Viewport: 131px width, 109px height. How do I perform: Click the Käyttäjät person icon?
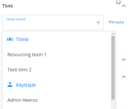(x=10, y=85)
